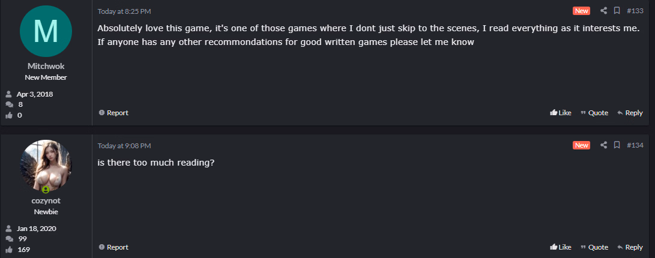The height and width of the screenshot is (258, 655).
Task: Report Mitchwok's post
Action: (113, 113)
